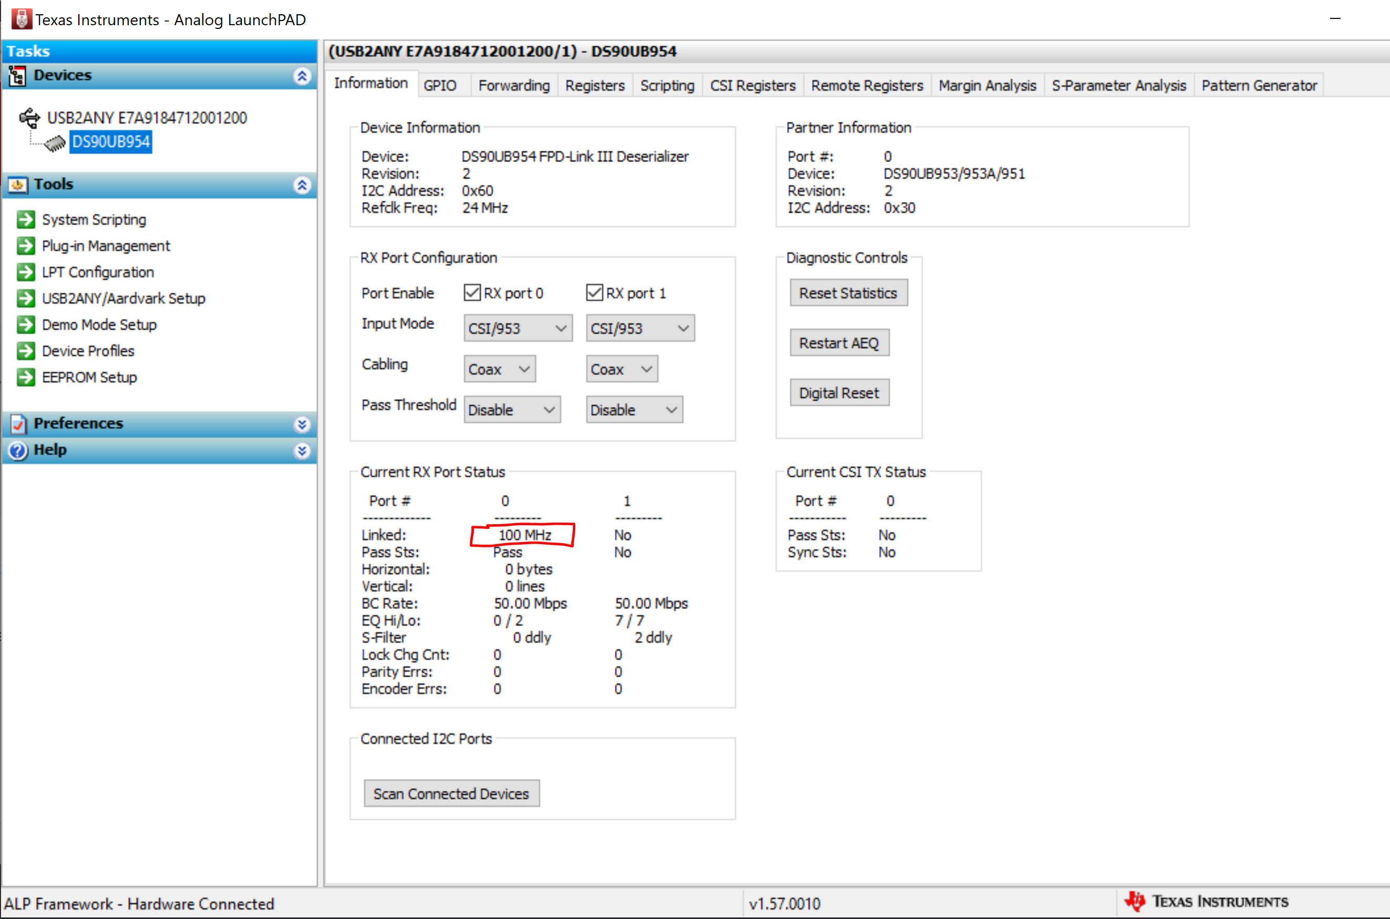1390x919 pixels.
Task: Open the Pattern Generator tab
Action: (1259, 86)
